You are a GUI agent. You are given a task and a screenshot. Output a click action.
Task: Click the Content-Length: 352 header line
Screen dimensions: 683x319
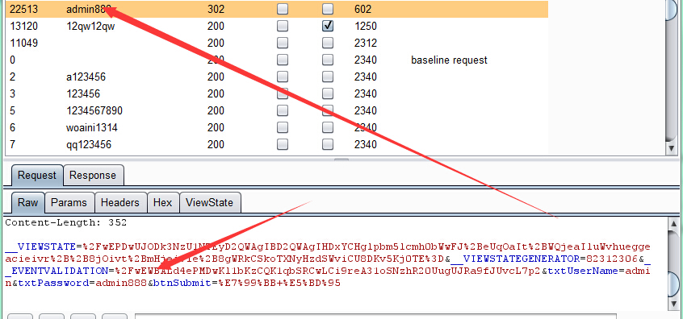(x=65, y=222)
